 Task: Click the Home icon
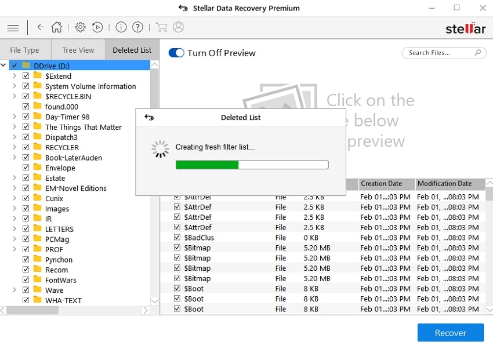point(57,27)
